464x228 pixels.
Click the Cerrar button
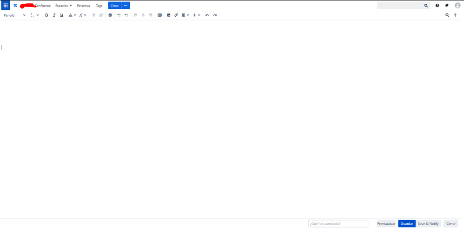click(x=451, y=223)
